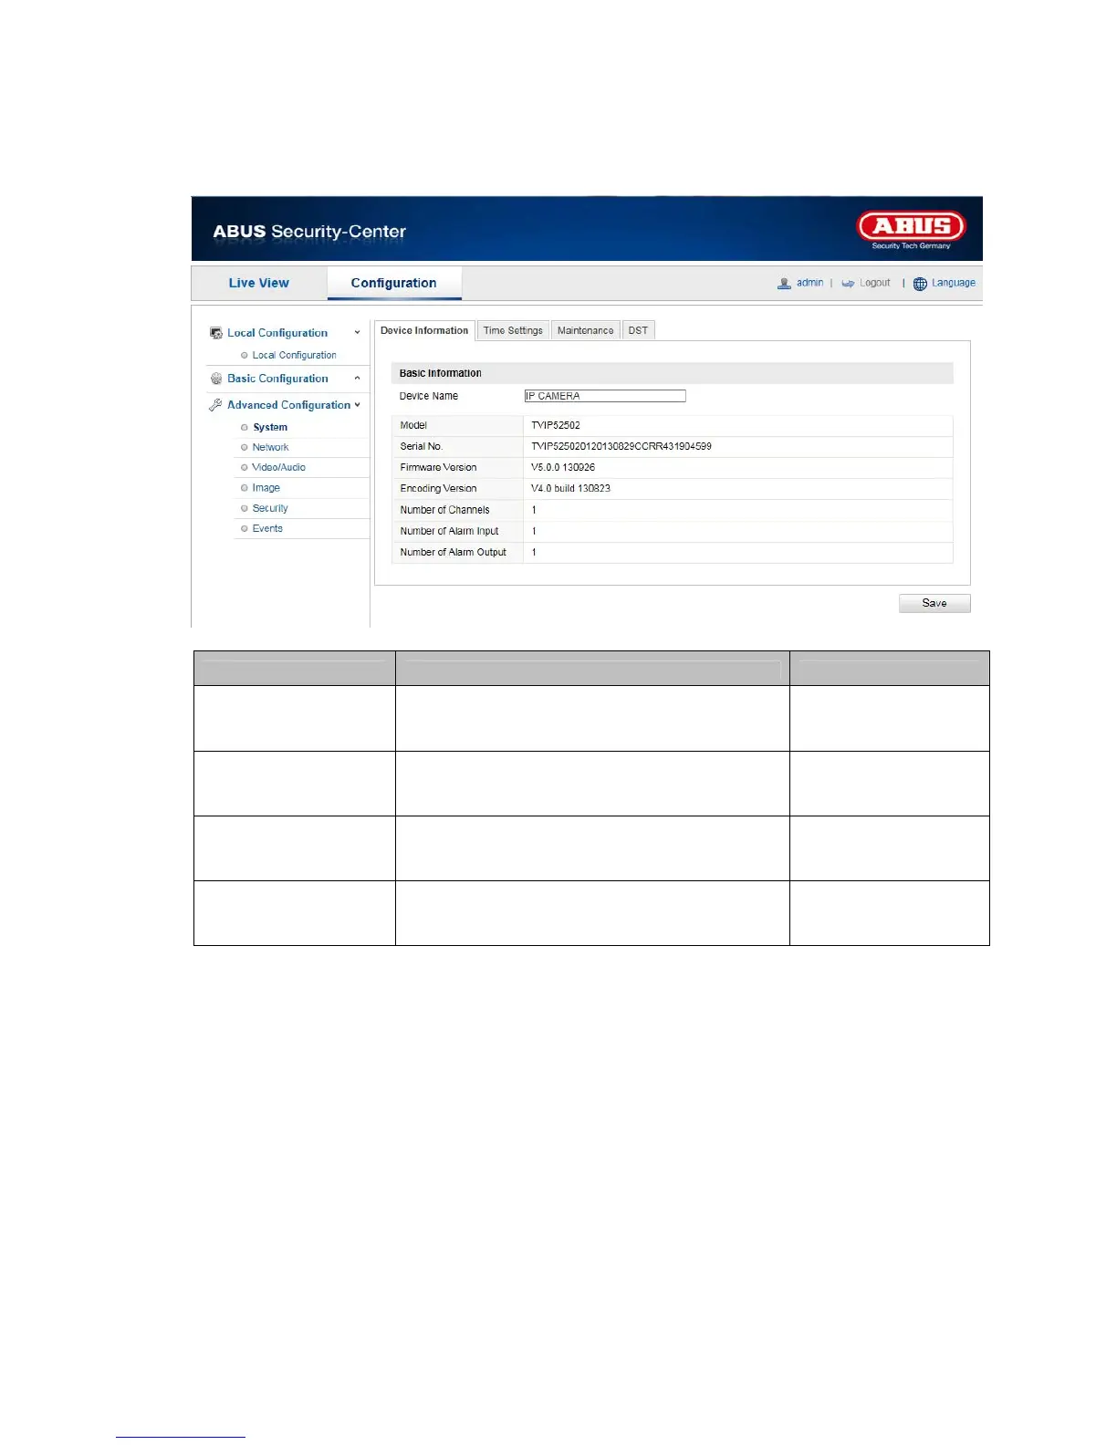Image resolution: width=1117 pixels, height=1445 pixels.
Task: Click the bullet icon beside Network
Action: 244,447
